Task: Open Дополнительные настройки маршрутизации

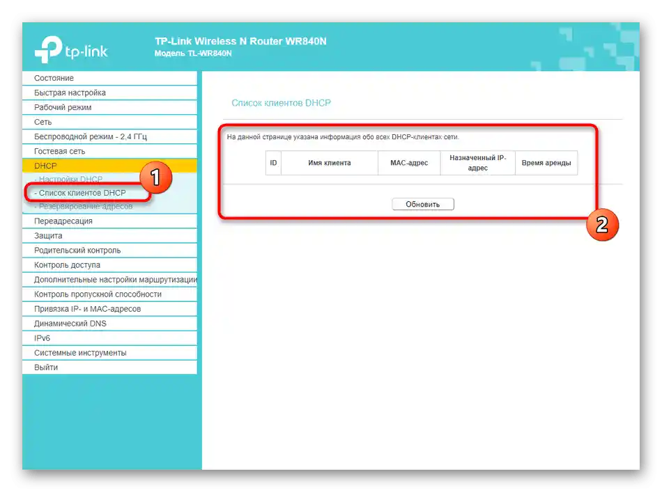Action: (x=110, y=280)
